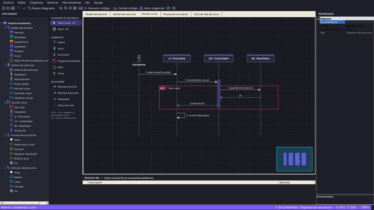
Task: Click the zoom out magnifier icon
Action: click(x=61, y=8)
